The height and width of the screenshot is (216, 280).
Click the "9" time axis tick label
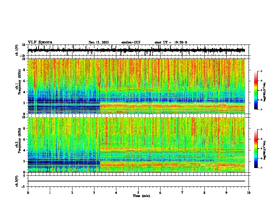[x=226, y=193]
